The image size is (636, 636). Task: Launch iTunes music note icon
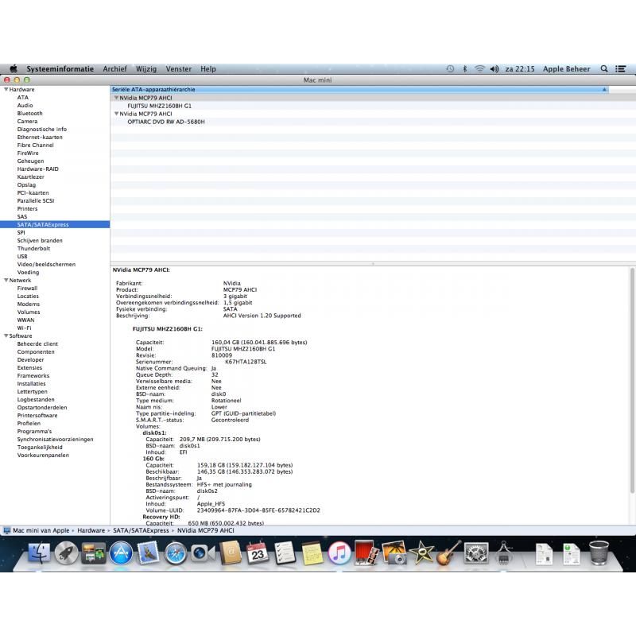(x=339, y=553)
